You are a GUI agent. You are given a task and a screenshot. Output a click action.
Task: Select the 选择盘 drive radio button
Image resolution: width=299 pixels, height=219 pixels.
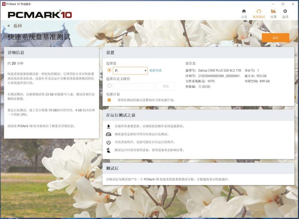[x=110, y=70]
